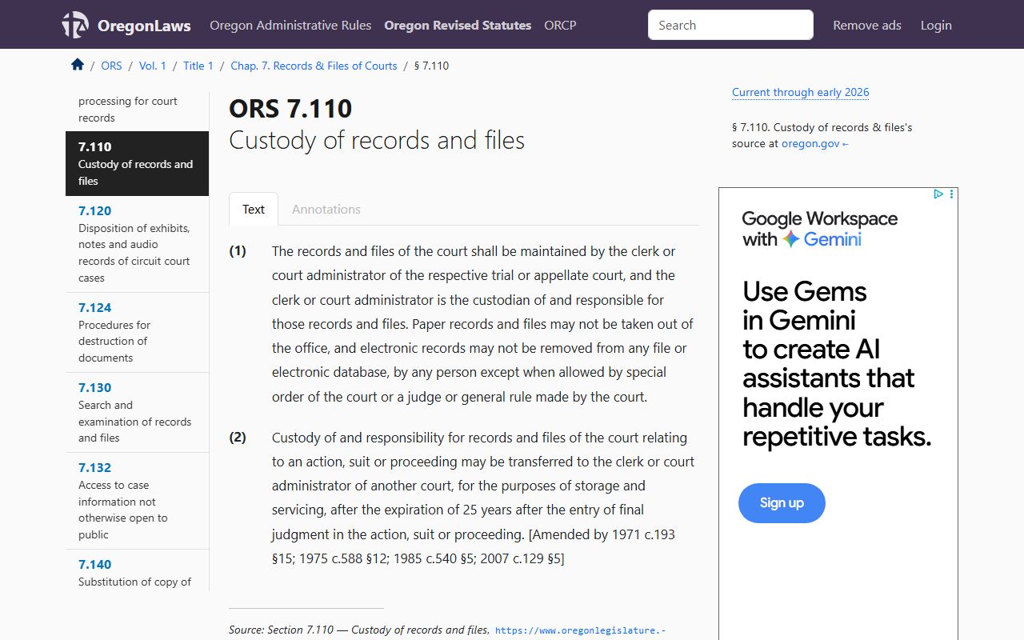
Task: Open Oregon Revised Statutes menu
Action: [x=458, y=25]
